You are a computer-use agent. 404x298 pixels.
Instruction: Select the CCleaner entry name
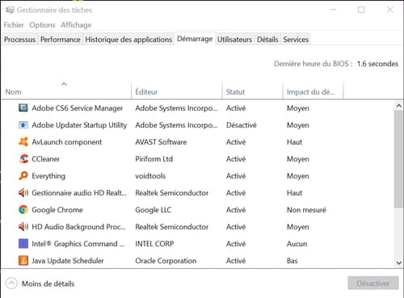pyautogui.click(x=46, y=159)
